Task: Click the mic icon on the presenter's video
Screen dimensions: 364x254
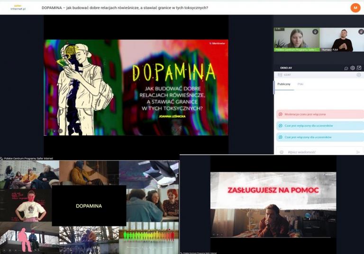Action: pyautogui.click(x=315, y=32)
